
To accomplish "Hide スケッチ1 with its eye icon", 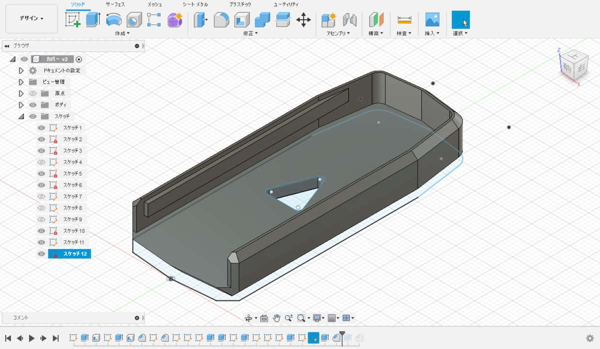I will (41, 128).
